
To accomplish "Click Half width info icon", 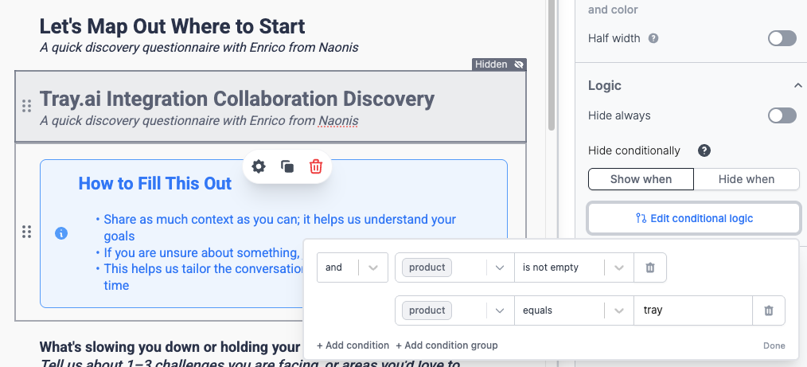I will click(x=653, y=38).
